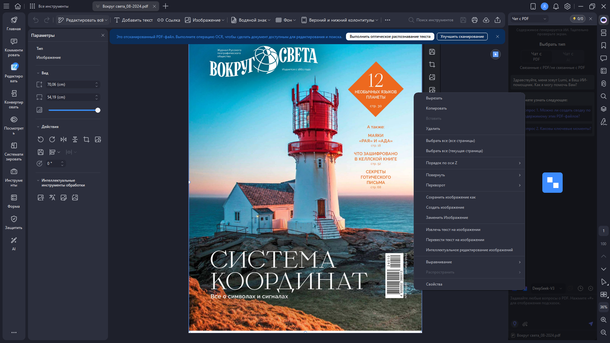The width and height of the screenshot is (610, 343).
Task: Click the replace image icon in Actions
Action: (98, 139)
